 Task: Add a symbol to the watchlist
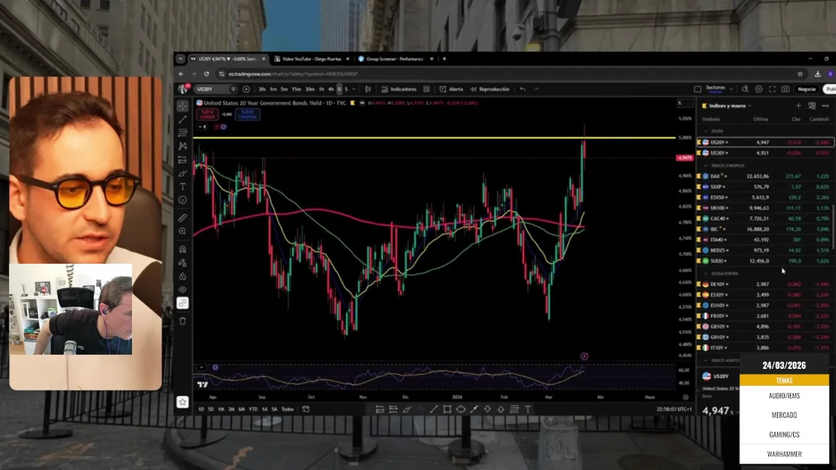tap(798, 105)
